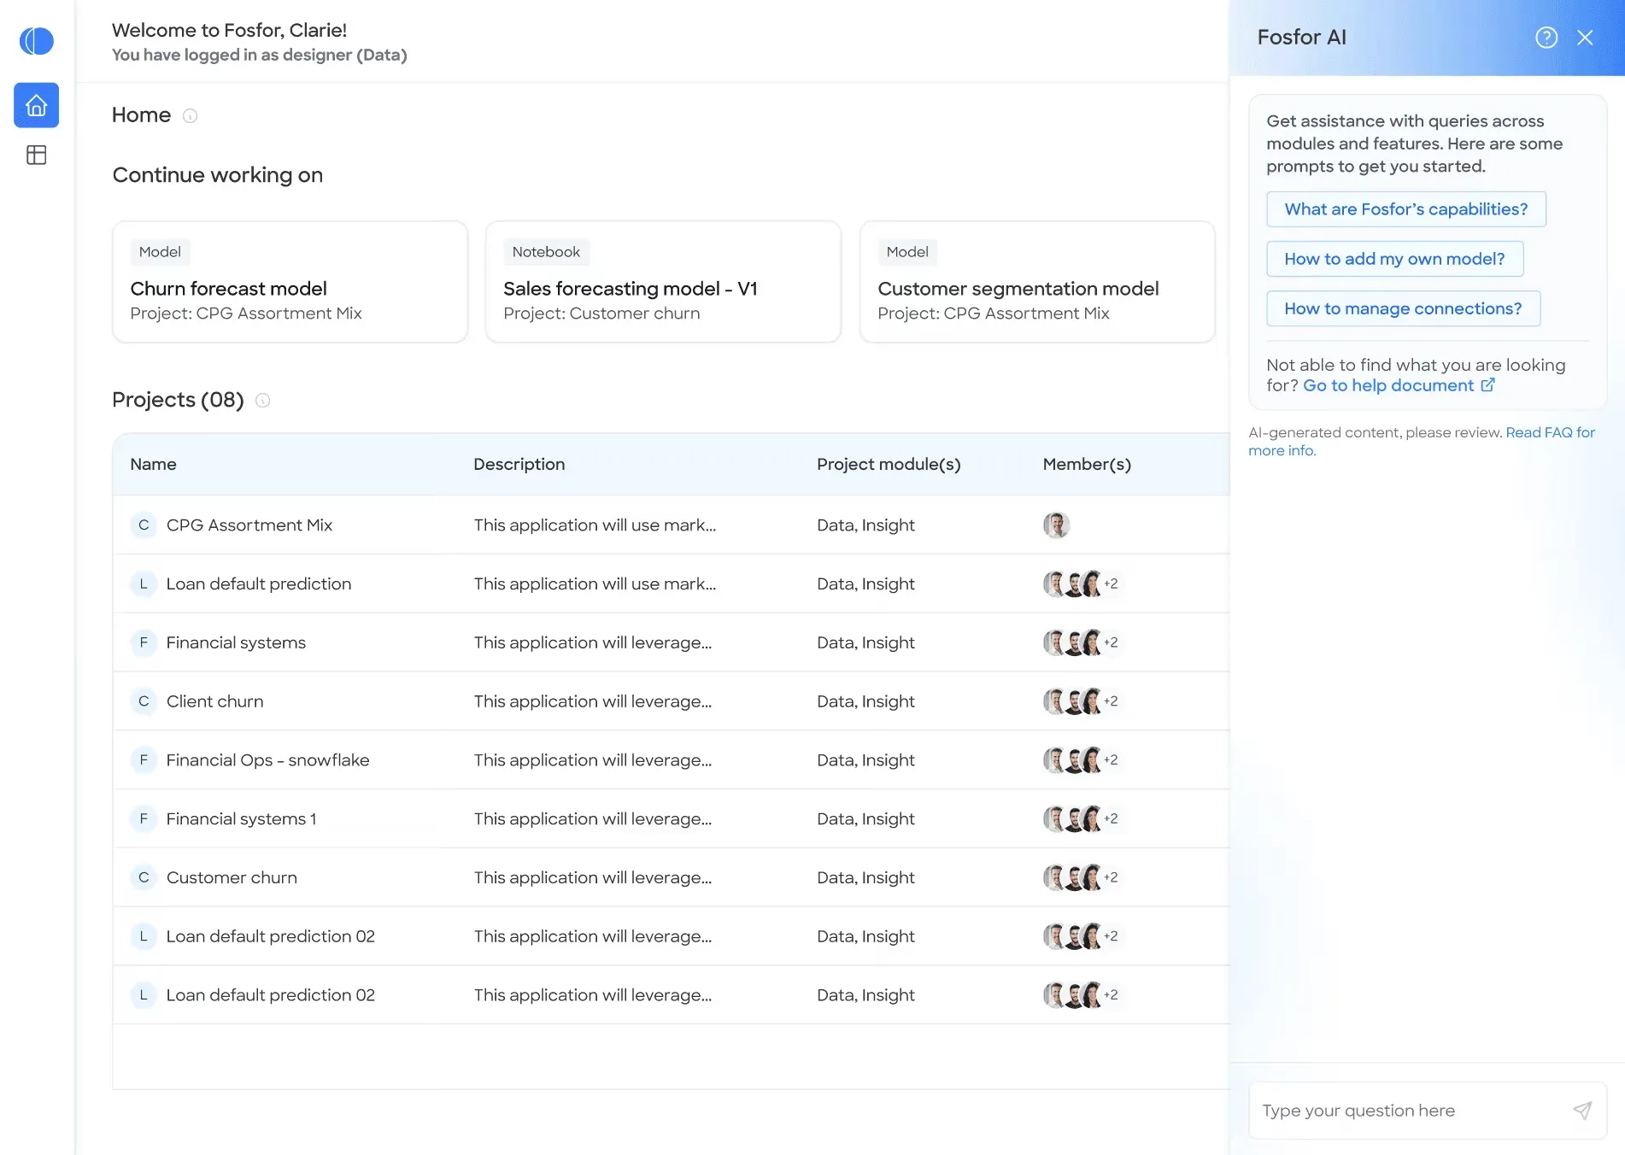Select the "How to add my own model?" prompt
Screen dimensions: 1625x1155
pos(1394,259)
